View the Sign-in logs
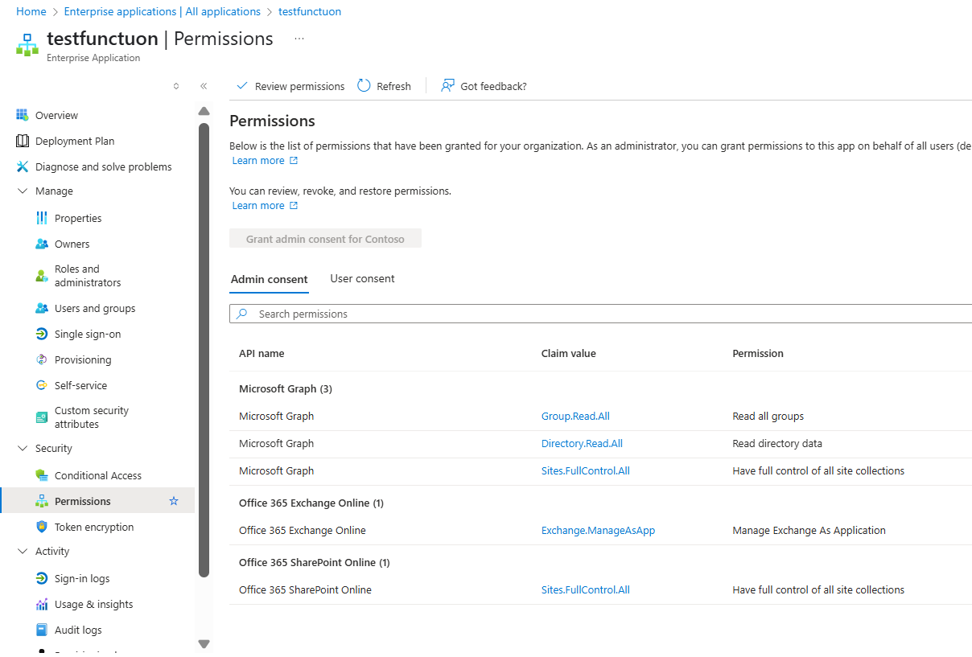This screenshot has width=972, height=657. pyautogui.click(x=80, y=577)
